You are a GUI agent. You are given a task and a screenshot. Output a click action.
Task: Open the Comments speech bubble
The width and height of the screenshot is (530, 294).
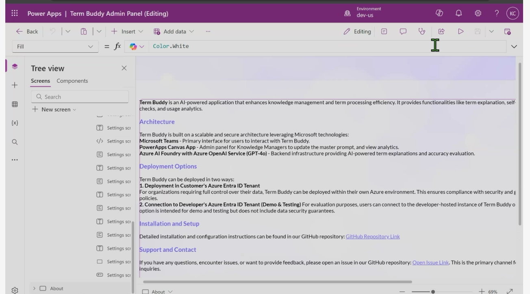coord(403,31)
